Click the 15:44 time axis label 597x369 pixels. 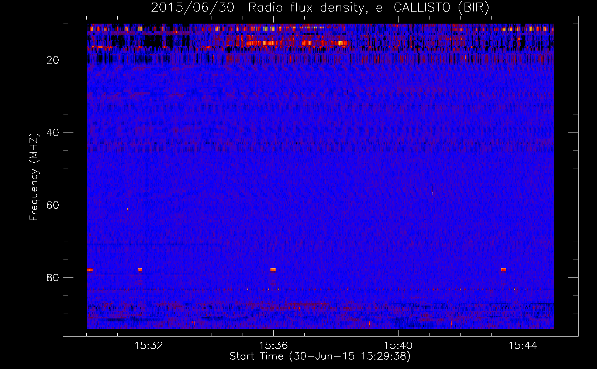pos(523,346)
